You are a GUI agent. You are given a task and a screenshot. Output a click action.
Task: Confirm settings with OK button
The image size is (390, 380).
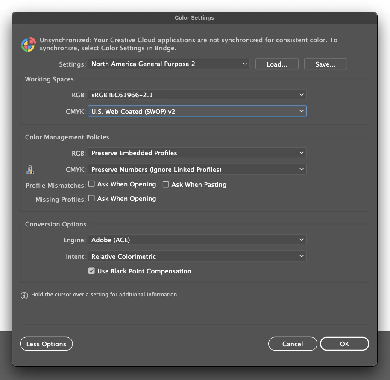point(344,344)
